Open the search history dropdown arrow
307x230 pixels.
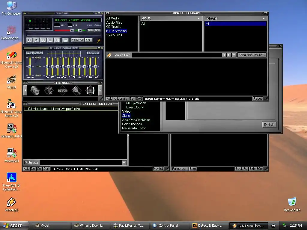234,55
